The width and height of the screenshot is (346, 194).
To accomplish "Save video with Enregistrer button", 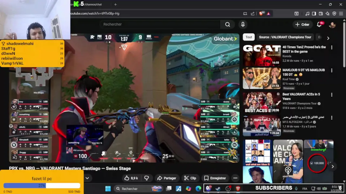I will tap(215, 178).
